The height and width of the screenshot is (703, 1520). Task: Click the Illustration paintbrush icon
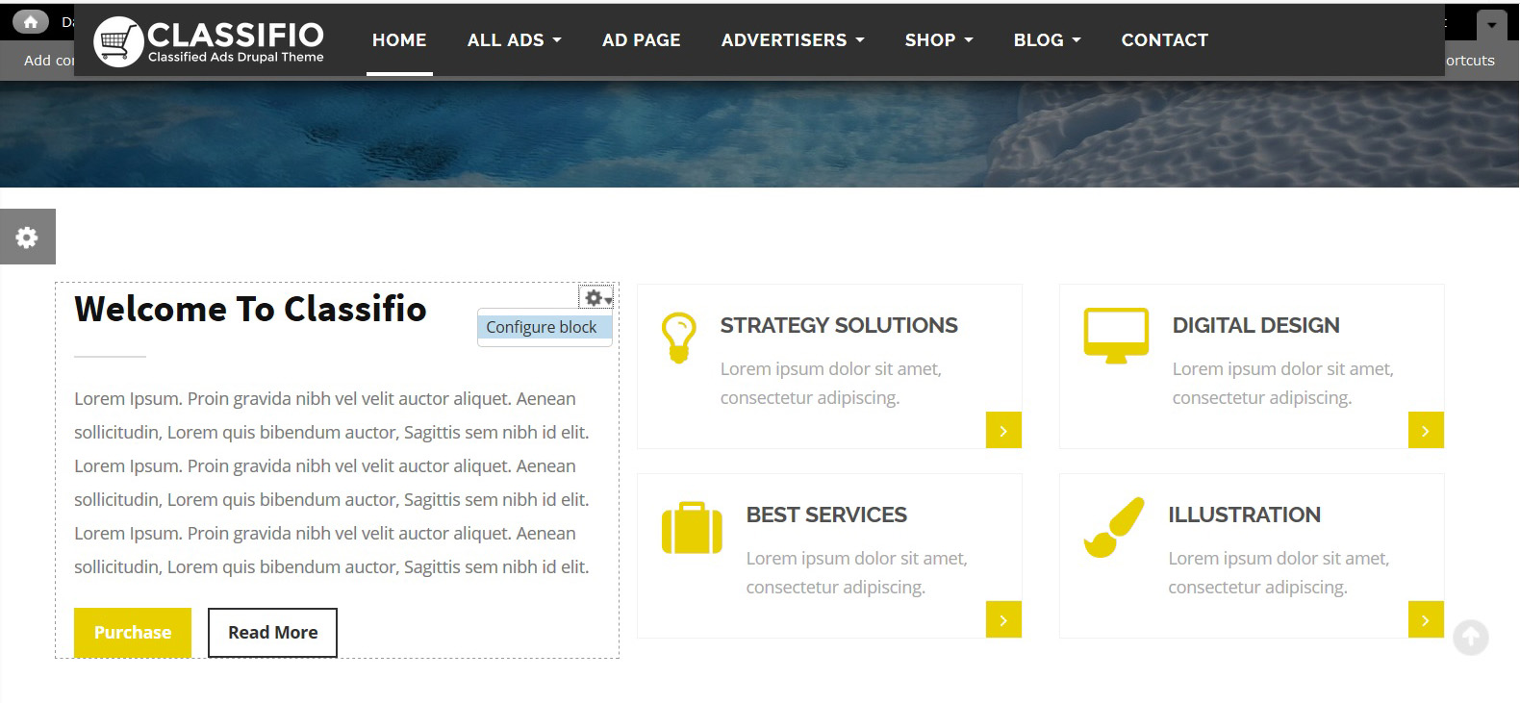click(1114, 528)
